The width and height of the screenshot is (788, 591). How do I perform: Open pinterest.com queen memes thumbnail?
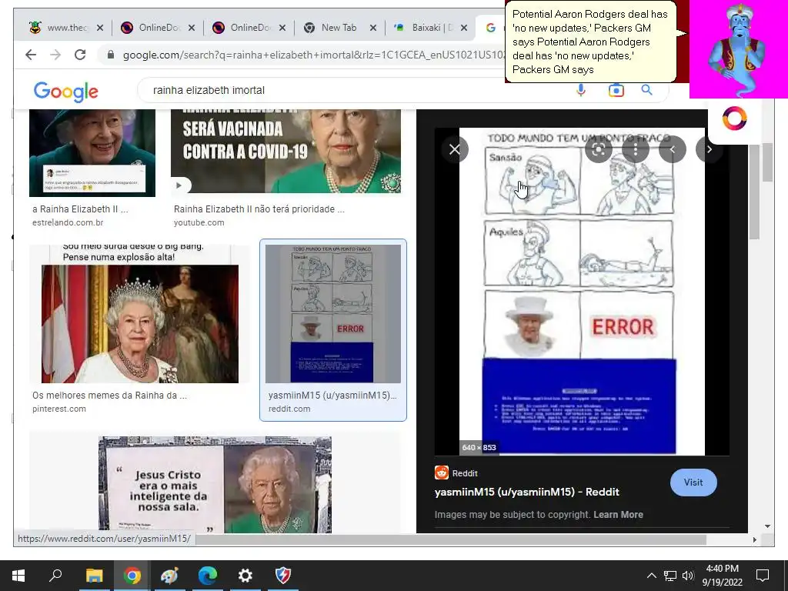140,314
